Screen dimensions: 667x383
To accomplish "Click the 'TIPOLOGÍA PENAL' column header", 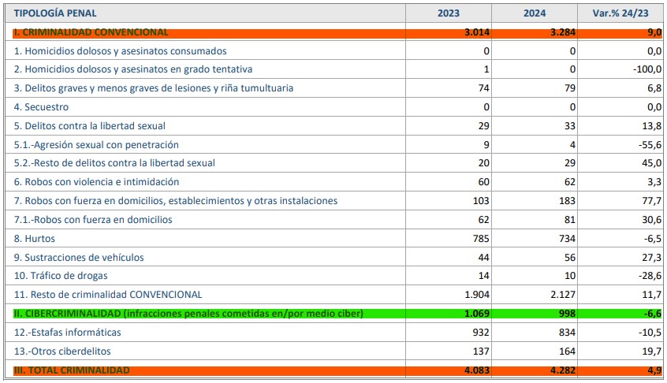I will [x=55, y=13].
